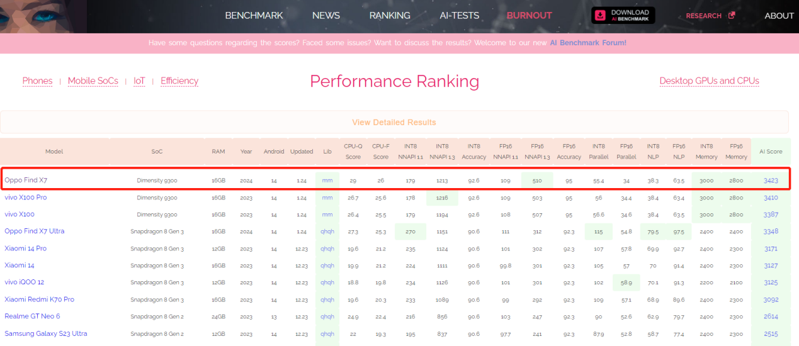Click AI Score 3171 for Xiaomi 14 Pro
This screenshot has height=346, width=799.
[771, 248]
